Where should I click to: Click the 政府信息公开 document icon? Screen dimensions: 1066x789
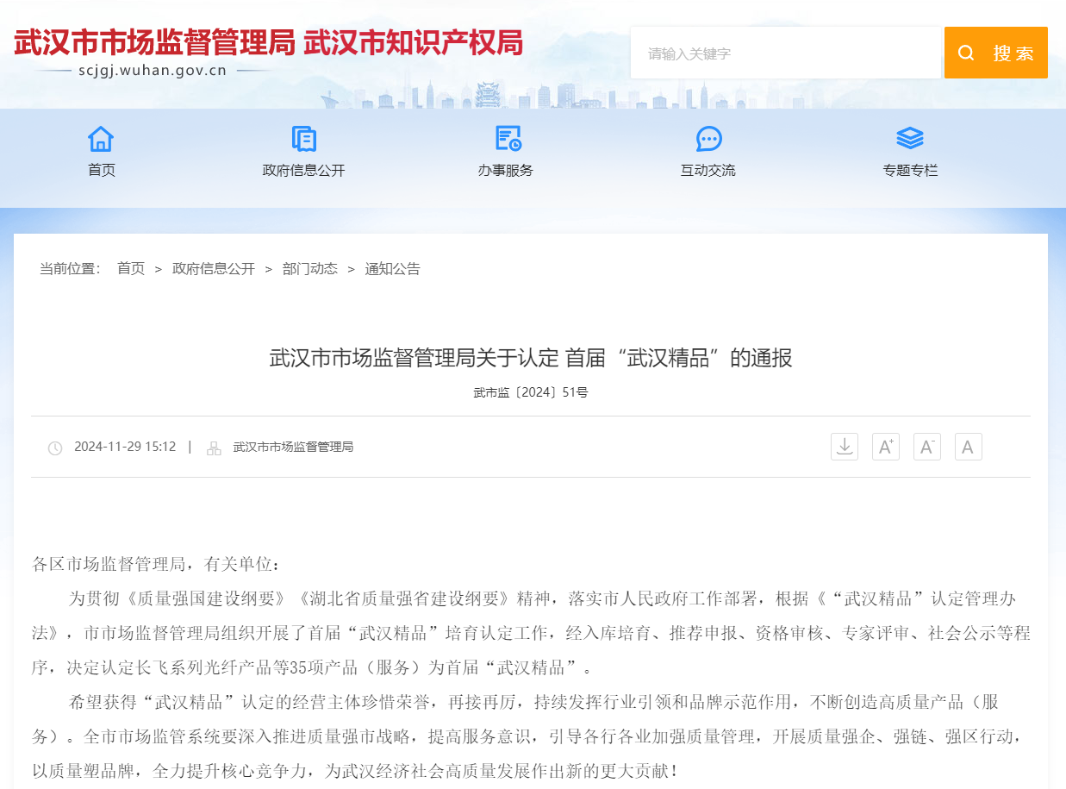303,139
